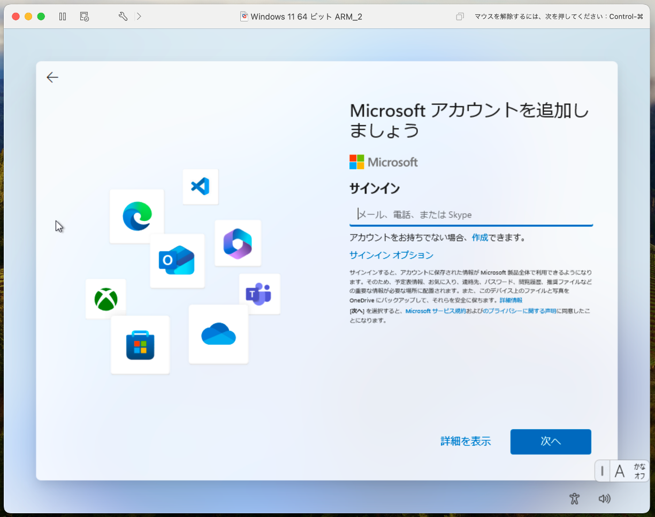Click the サインイン heading text
The width and height of the screenshot is (655, 517).
(375, 188)
